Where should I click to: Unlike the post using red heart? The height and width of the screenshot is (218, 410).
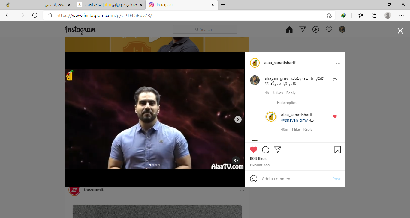254,150
